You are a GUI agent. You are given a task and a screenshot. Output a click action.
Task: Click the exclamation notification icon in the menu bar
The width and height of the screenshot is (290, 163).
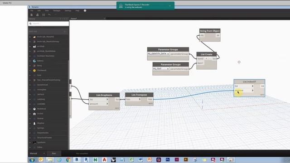point(85,10)
